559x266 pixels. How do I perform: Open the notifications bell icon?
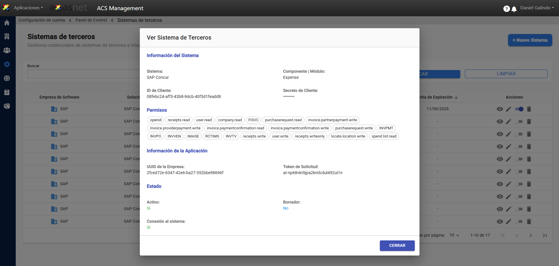coord(514,9)
